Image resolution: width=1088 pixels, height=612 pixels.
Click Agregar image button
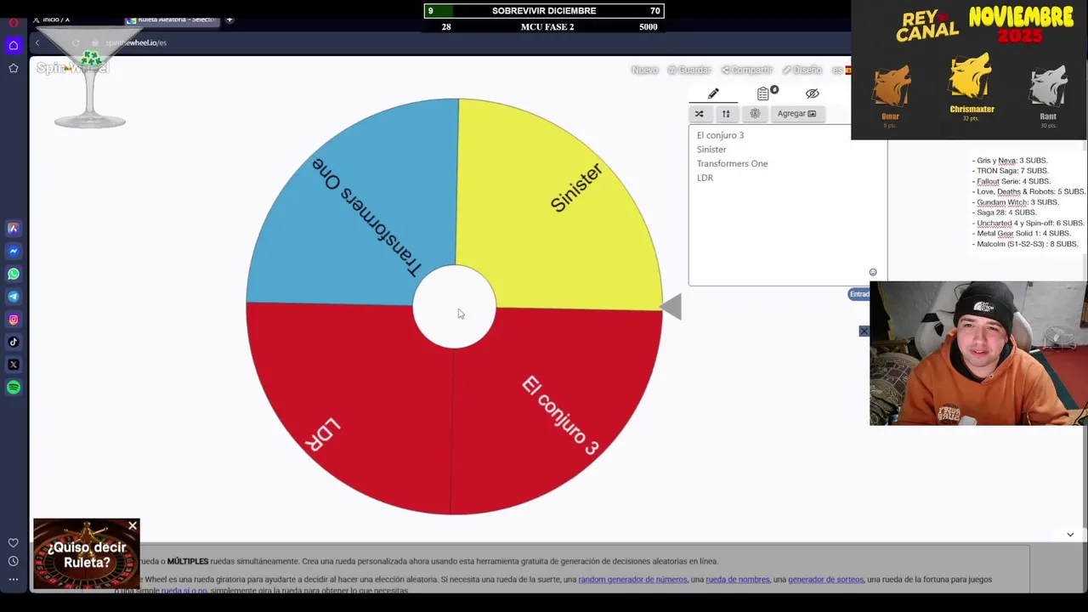pyautogui.click(x=796, y=113)
